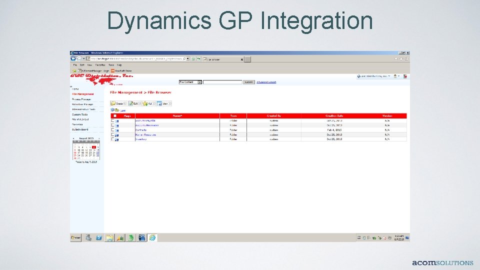Open Internet Explorer from the taskbar

click(x=152, y=237)
